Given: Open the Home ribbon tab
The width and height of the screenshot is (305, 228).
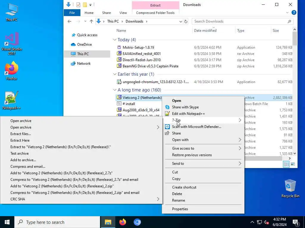Looking at the screenshot, I should tap(89, 13).
